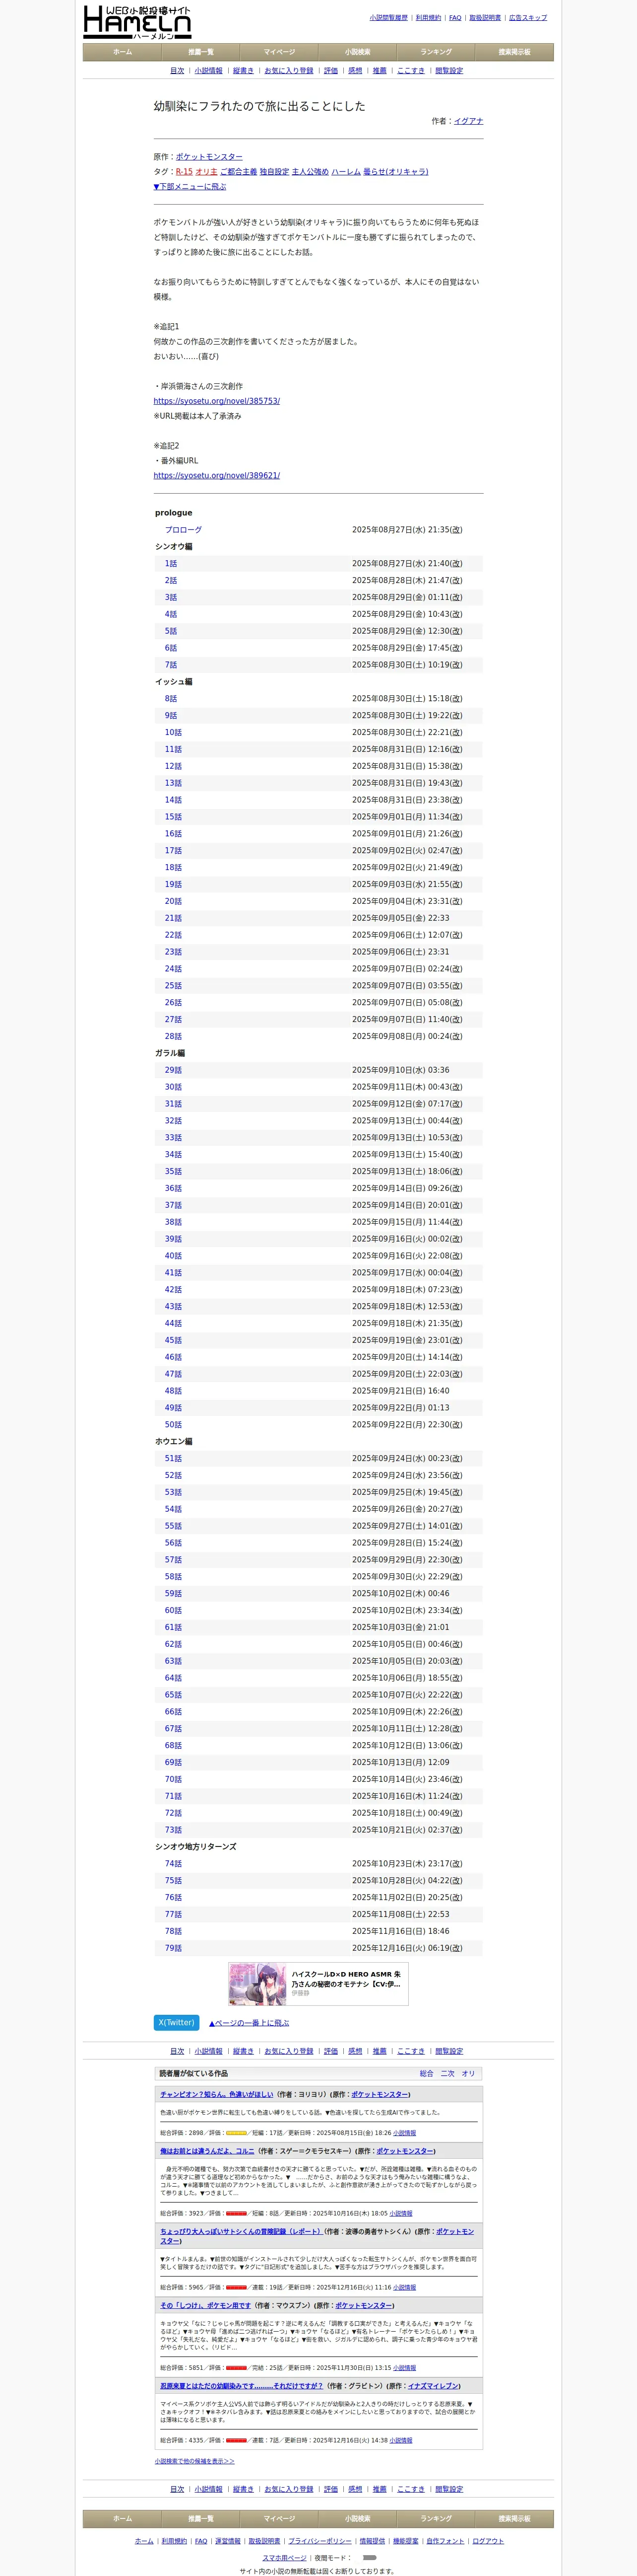Go back up with ▲ページの一番上に飛ぶ

coord(249,2022)
